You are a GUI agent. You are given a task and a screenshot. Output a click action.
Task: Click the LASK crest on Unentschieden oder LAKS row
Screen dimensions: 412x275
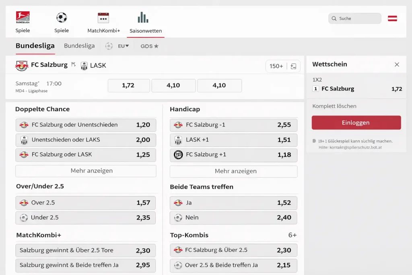pos(24,140)
